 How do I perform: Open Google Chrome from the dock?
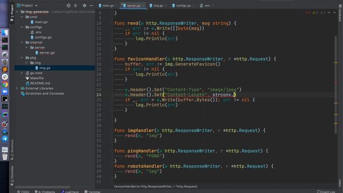tap(5, 84)
